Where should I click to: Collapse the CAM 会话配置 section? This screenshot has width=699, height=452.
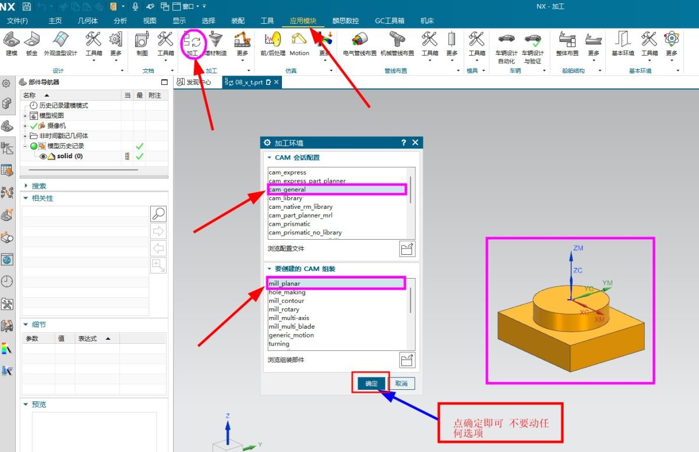tap(269, 158)
